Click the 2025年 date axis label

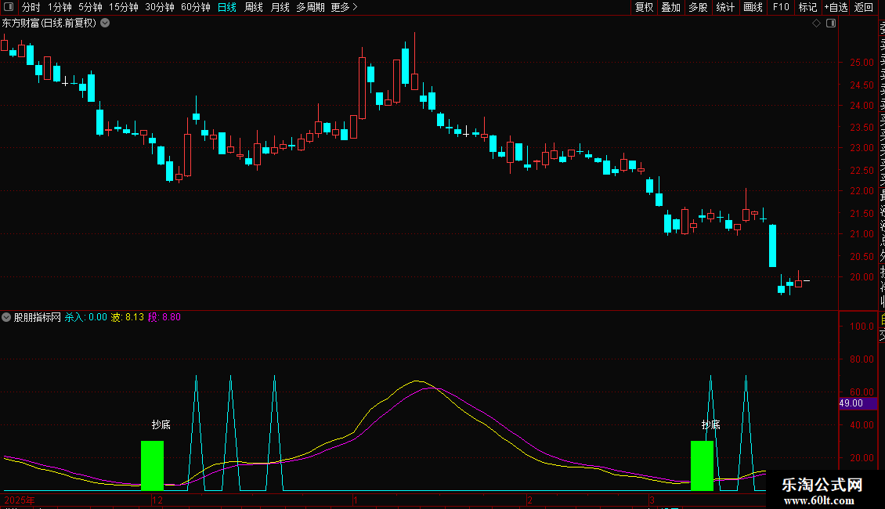(x=20, y=500)
